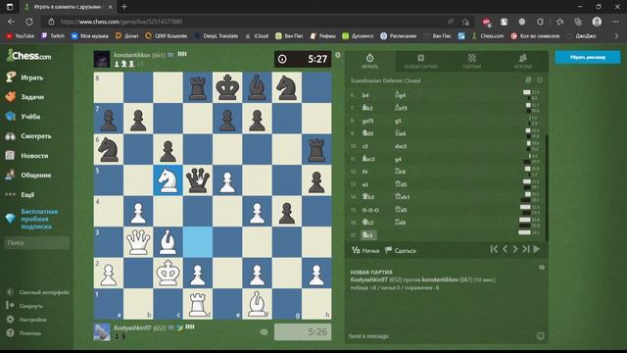Open the Chess.com bookmark
The width and height of the screenshot is (627, 353).
(x=488, y=36)
